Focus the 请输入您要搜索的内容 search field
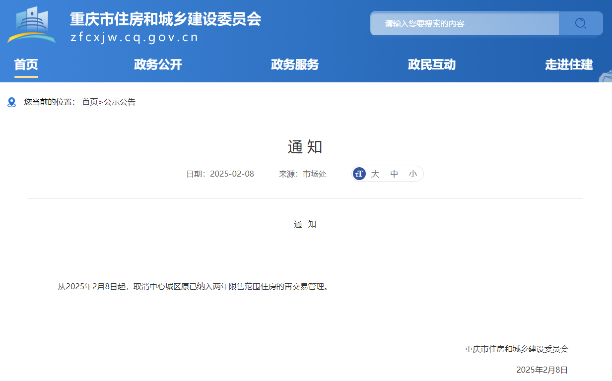 pos(465,23)
